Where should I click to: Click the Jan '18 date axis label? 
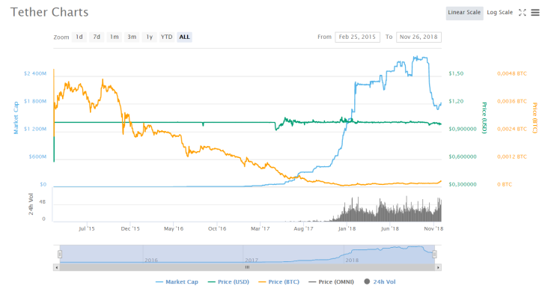[347, 228]
